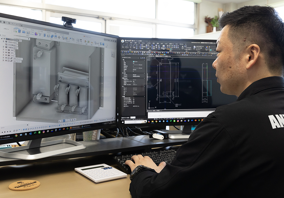This screenshot has width=284, height=198.
Task: Jump to end of Fusion timeline
Action: (10, 131)
